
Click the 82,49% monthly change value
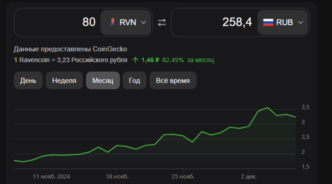coord(173,60)
